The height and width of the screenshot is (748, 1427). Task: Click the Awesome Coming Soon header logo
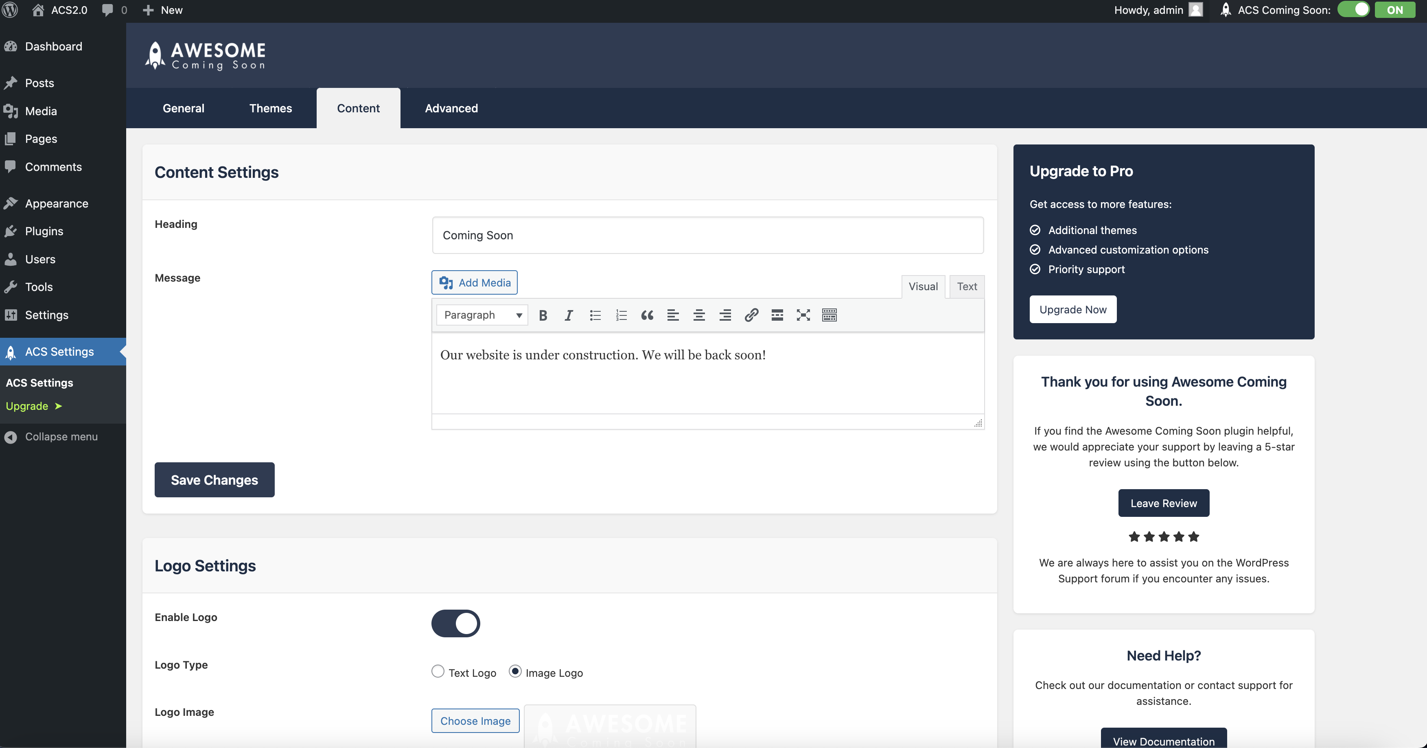coord(205,55)
